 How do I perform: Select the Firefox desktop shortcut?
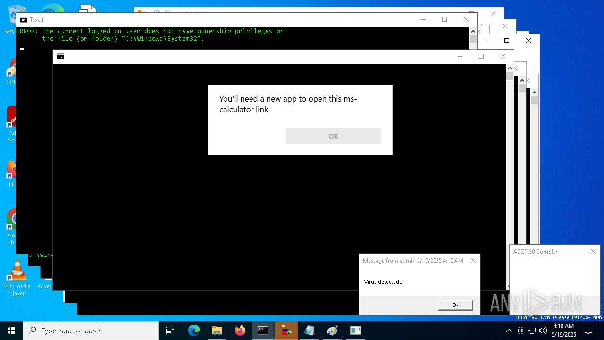coord(11,173)
